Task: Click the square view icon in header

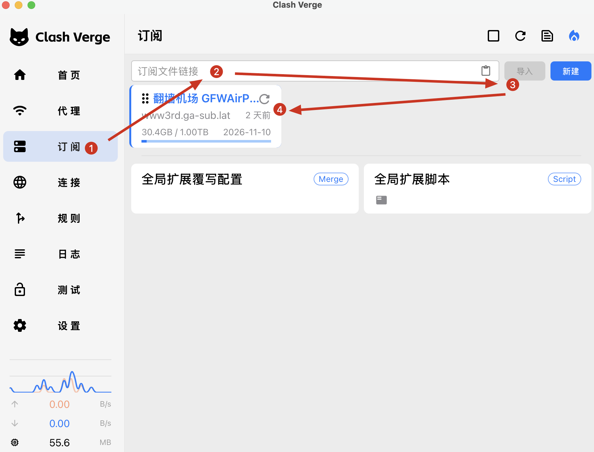Action: [494, 36]
